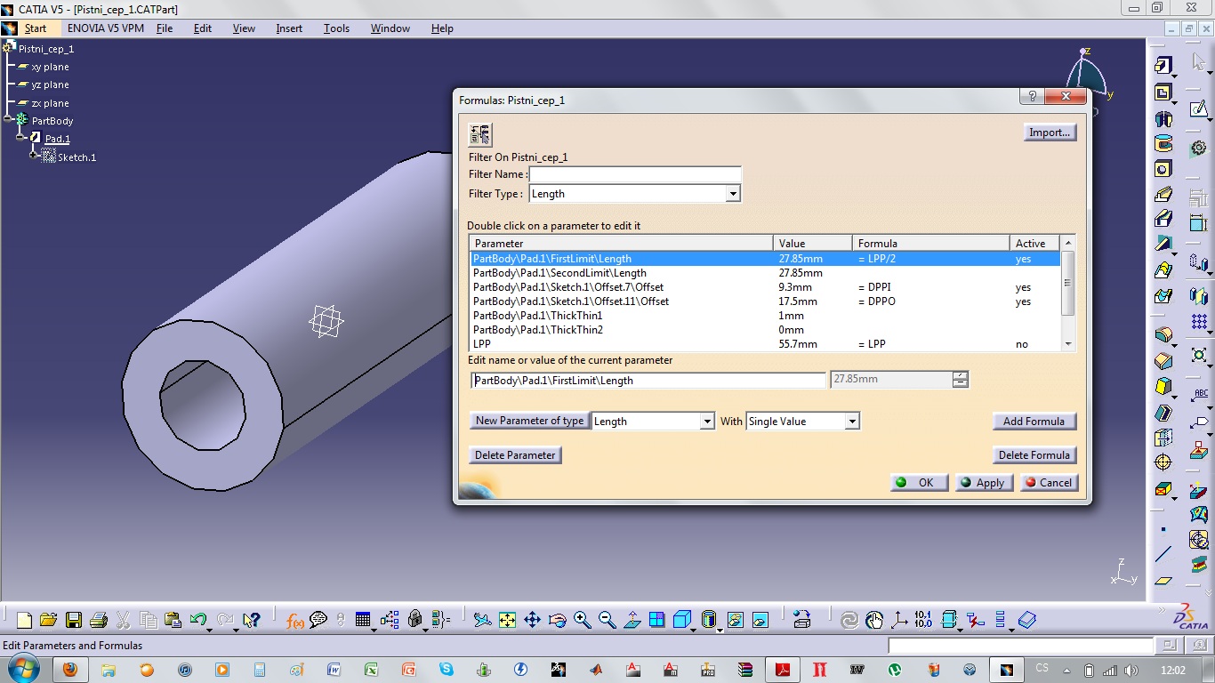This screenshot has height=683, width=1215.
Task: Click the Hole tool icon
Action: [x=1163, y=169]
